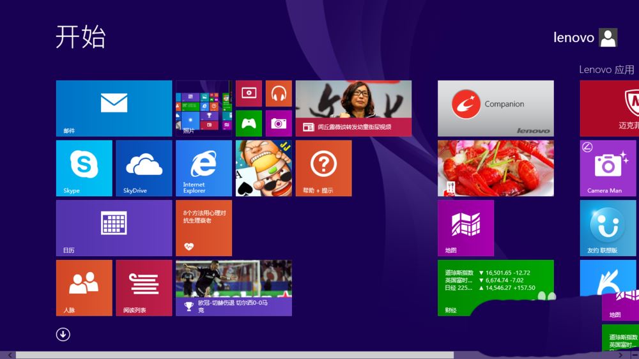Open the green game controller tile
This screenshot has width=639, height=359.
click(x=249, y=123)
